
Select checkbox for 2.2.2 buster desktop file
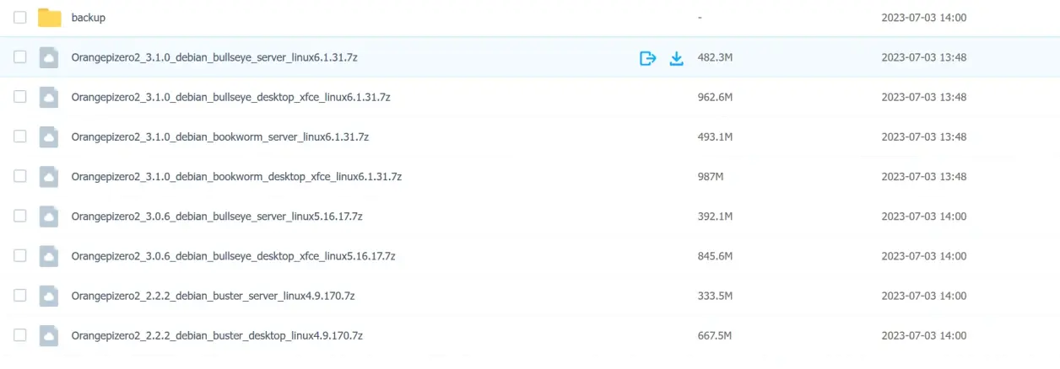(20, 335)
